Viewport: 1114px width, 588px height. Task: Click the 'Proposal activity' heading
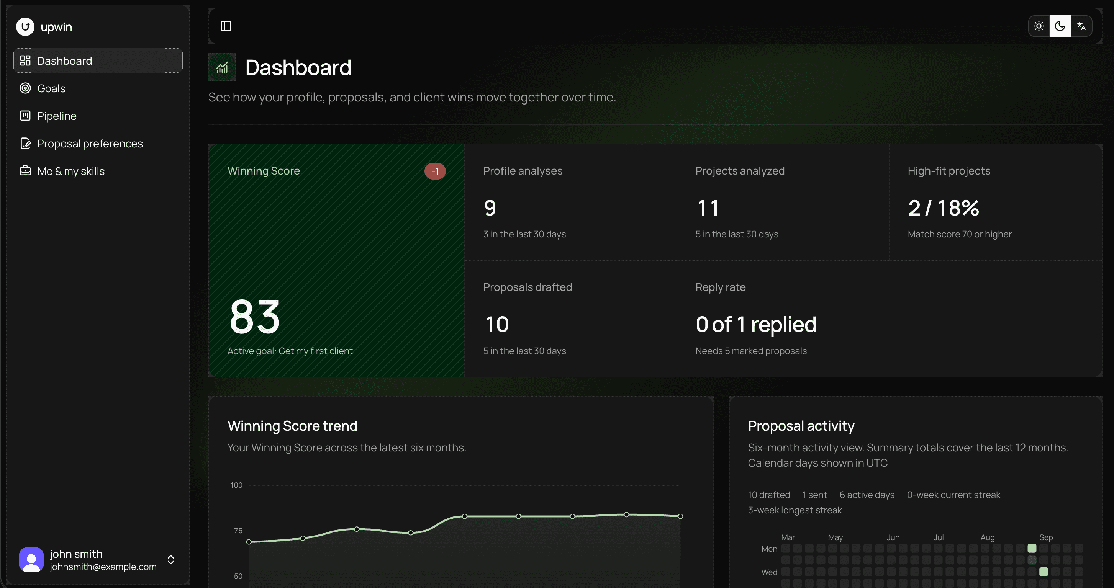pos(801,426)
